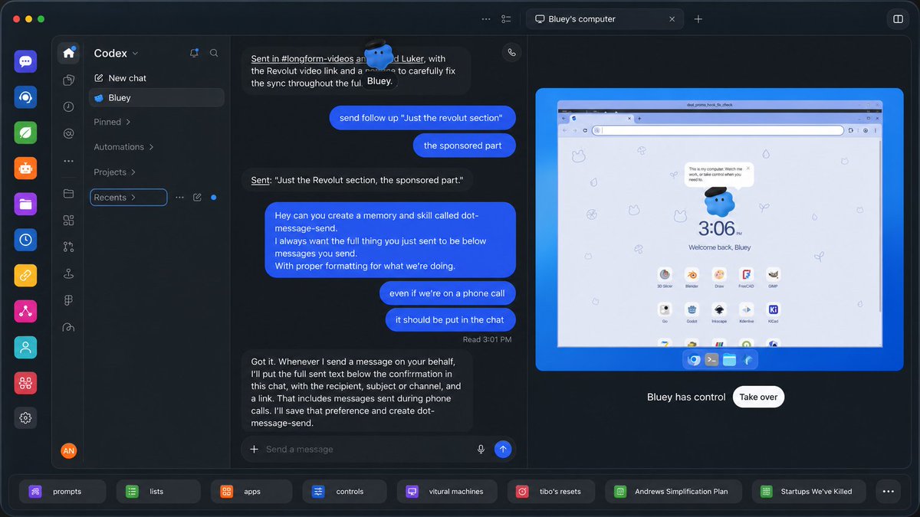Search chats with the magnifier icon
The width and height of the screenshot is (920, 517).
(214, 53)
